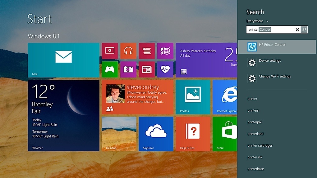Open the Mail tile
This screenshot has height=178, width=317.
63,60
